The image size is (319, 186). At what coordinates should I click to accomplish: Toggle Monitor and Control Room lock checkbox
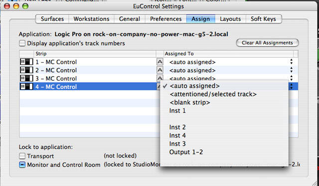pos(22,165)
